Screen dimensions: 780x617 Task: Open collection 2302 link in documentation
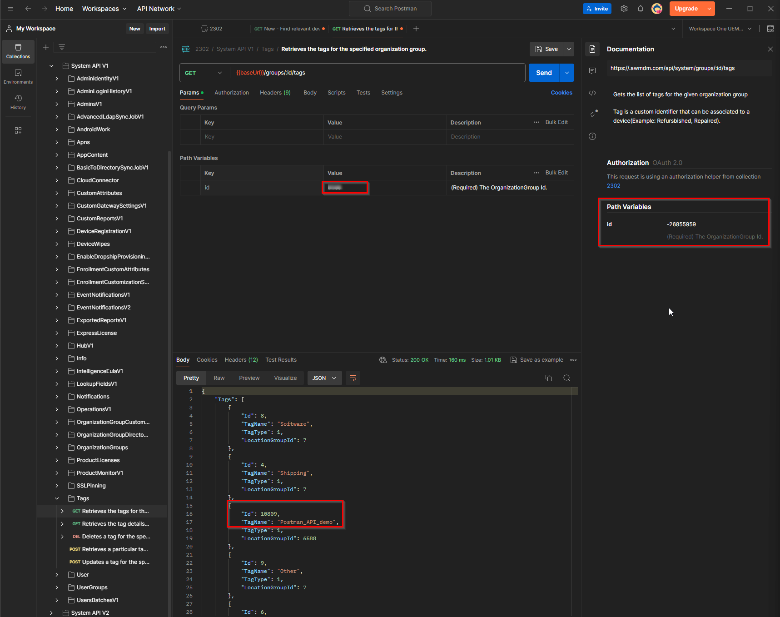click(613, 185)
